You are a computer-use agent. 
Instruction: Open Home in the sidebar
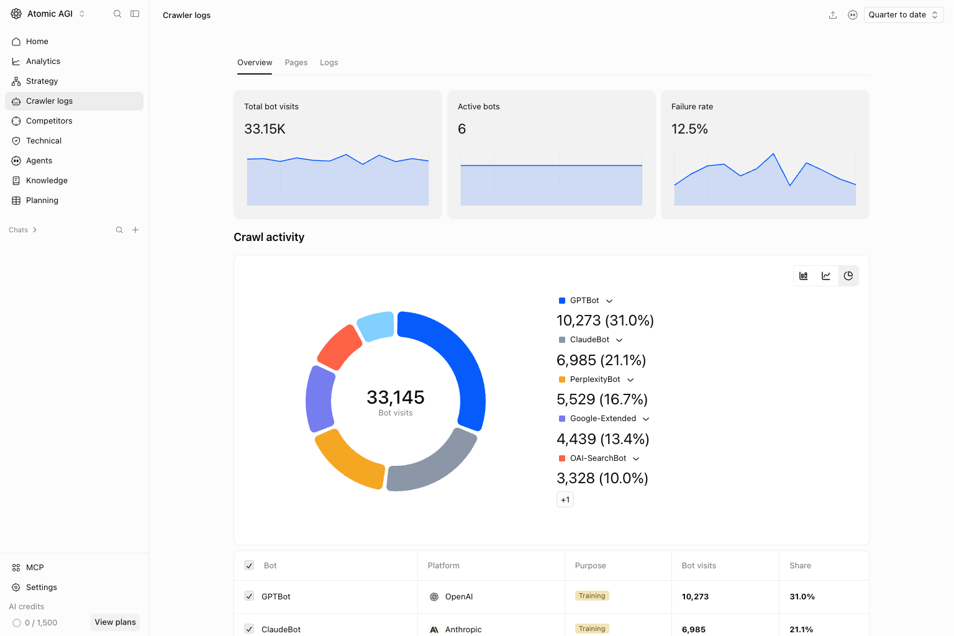click(x=74, y=42)
